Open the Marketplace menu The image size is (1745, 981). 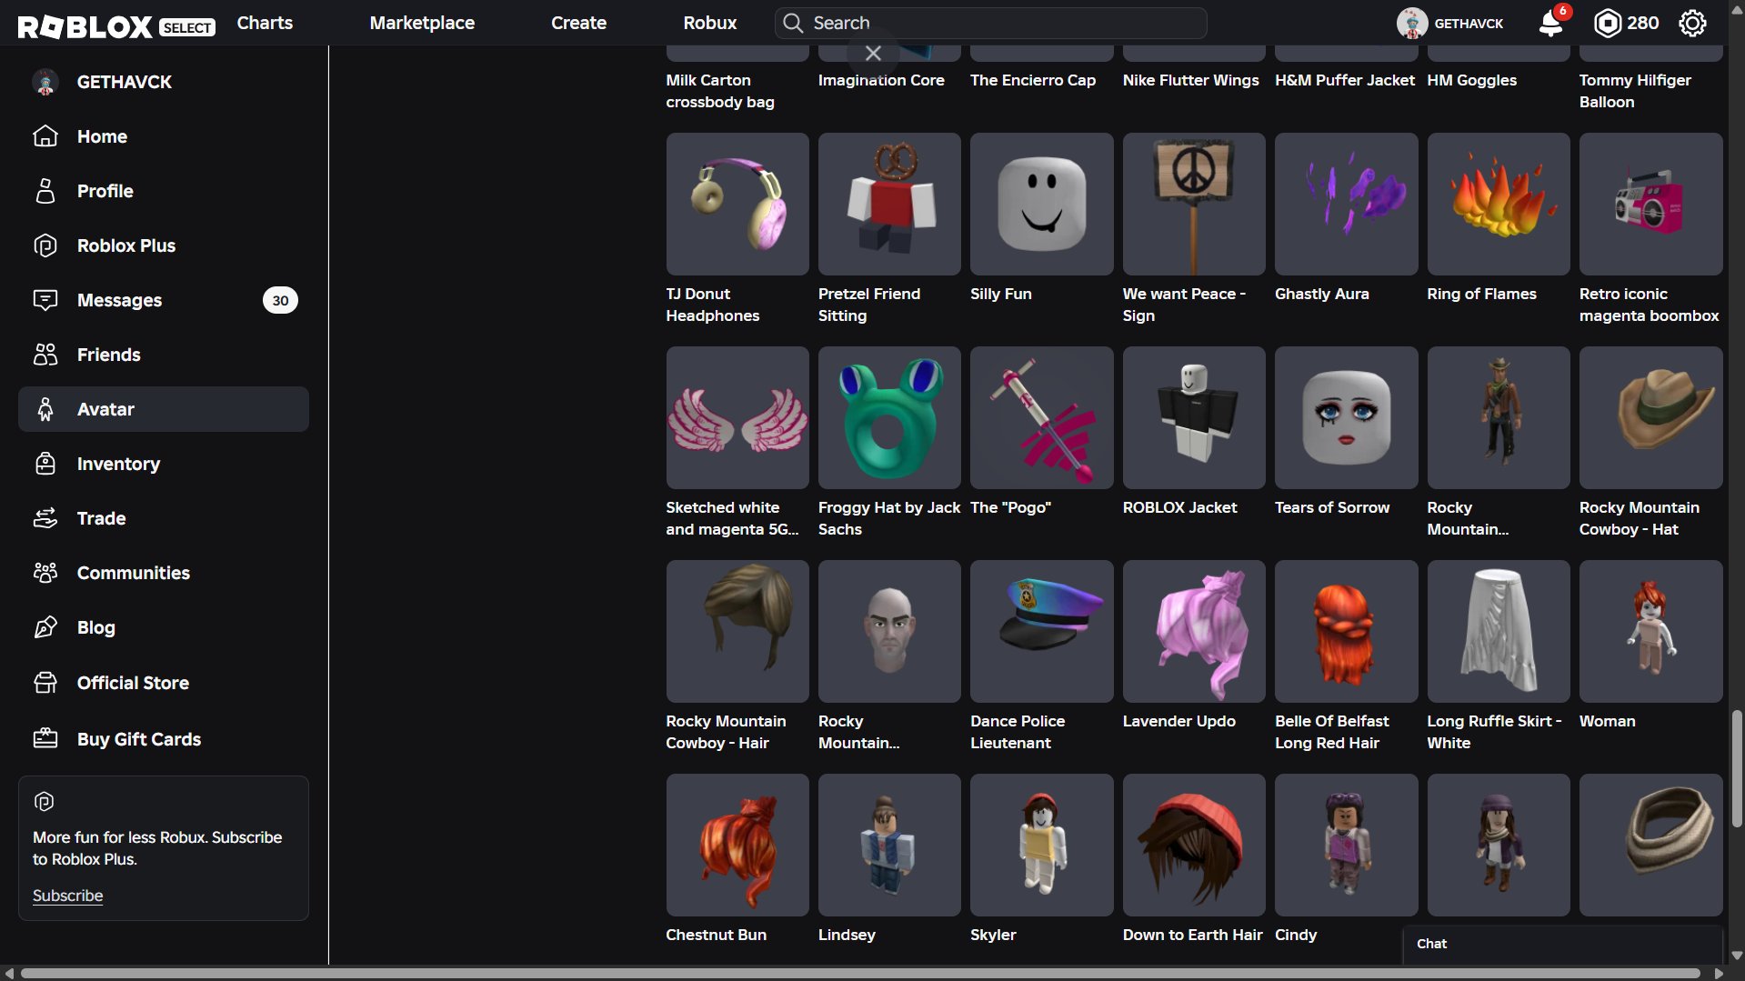pyautogui.click(x=422, y=23)
